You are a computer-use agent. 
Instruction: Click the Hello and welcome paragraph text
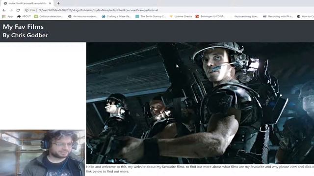(200, 169)
